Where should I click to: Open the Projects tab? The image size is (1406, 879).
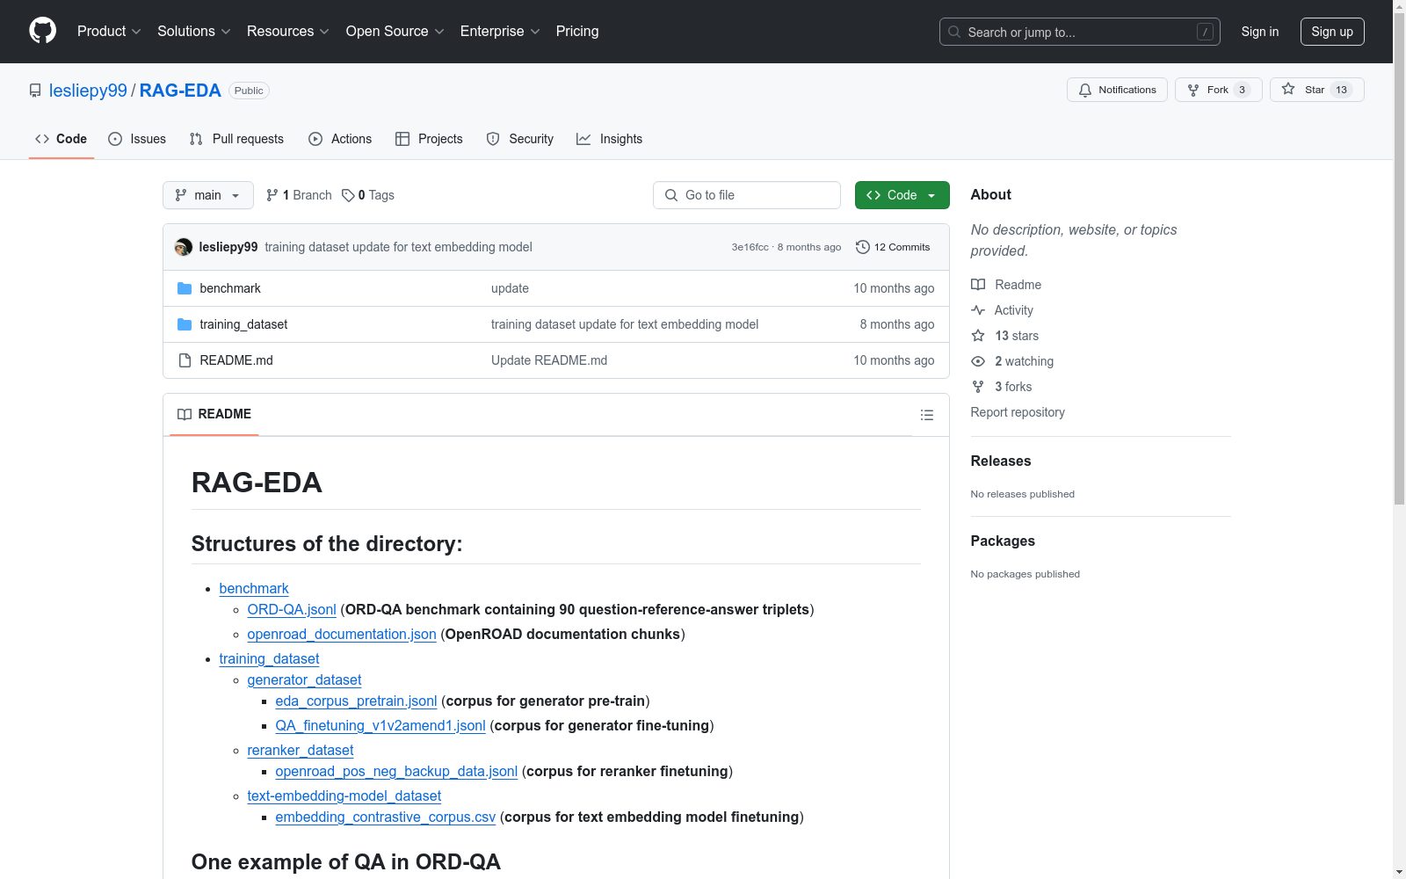(429, 139)
